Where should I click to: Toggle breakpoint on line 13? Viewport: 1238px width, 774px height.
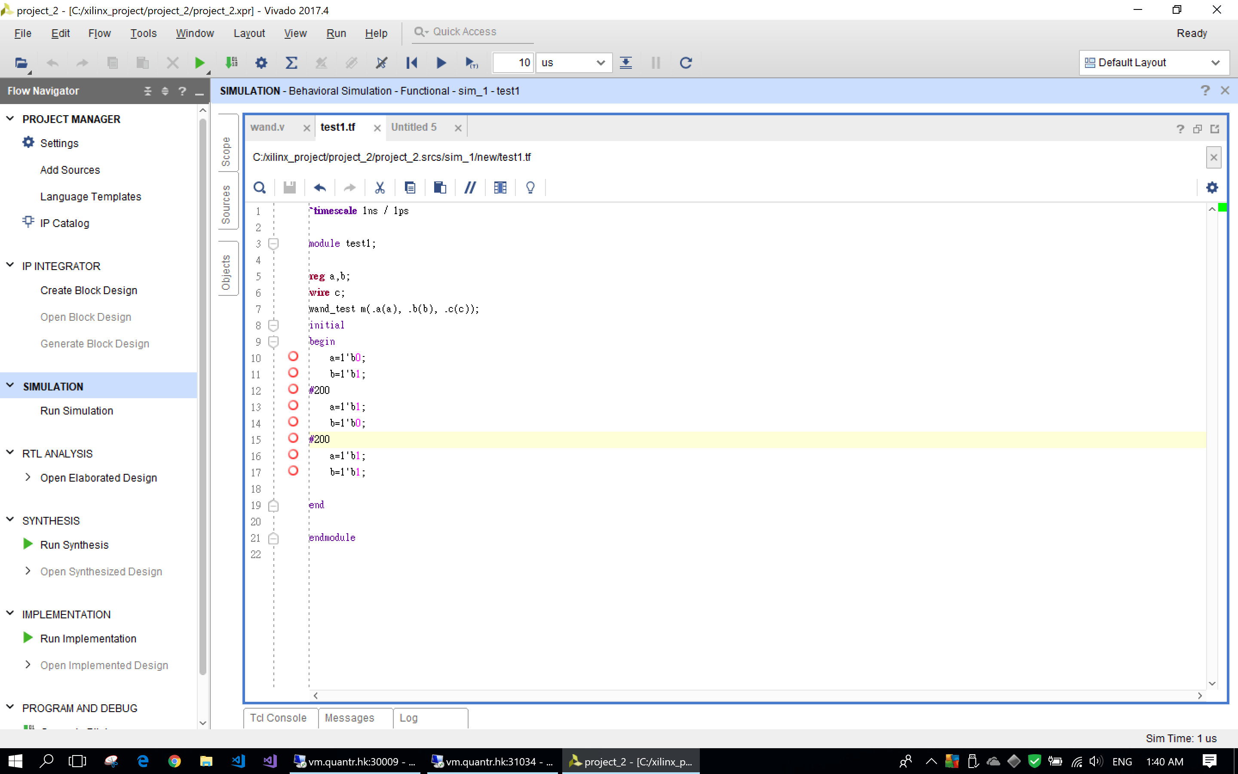(293, 405)
